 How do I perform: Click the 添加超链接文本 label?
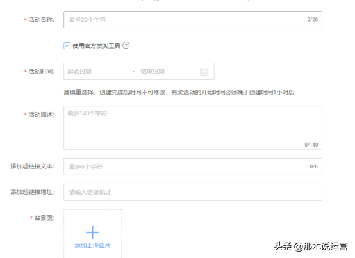33,166
